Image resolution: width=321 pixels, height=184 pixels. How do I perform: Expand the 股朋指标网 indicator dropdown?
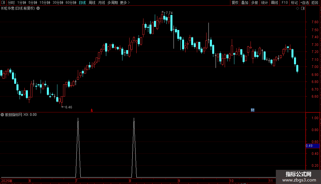click(x=2, y=115)
